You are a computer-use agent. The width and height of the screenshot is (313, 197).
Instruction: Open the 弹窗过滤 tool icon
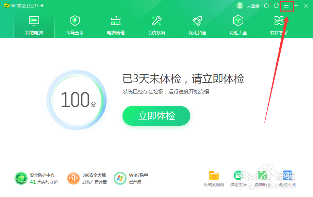pos(238,176)
